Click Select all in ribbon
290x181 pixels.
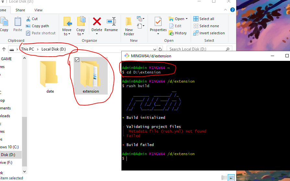(x=204, y=19)
